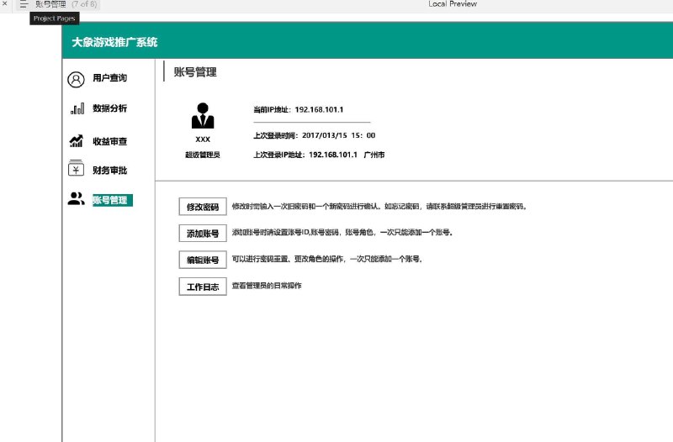The width and height of the screenshot is (673, 442).
Task: Click the 财务审批 yen box icon
Action: pyautogui.click(x=76, y=168)
